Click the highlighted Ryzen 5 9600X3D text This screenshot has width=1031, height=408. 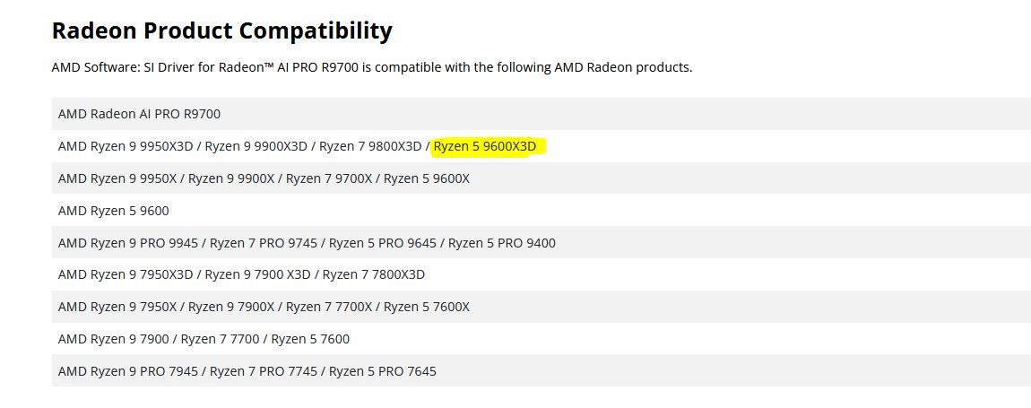tap(485, 146)
